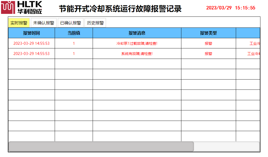The image size is (268, 157).
Task: Click the alarm time of the 冷却泵1 row
Action: (31, 43)
